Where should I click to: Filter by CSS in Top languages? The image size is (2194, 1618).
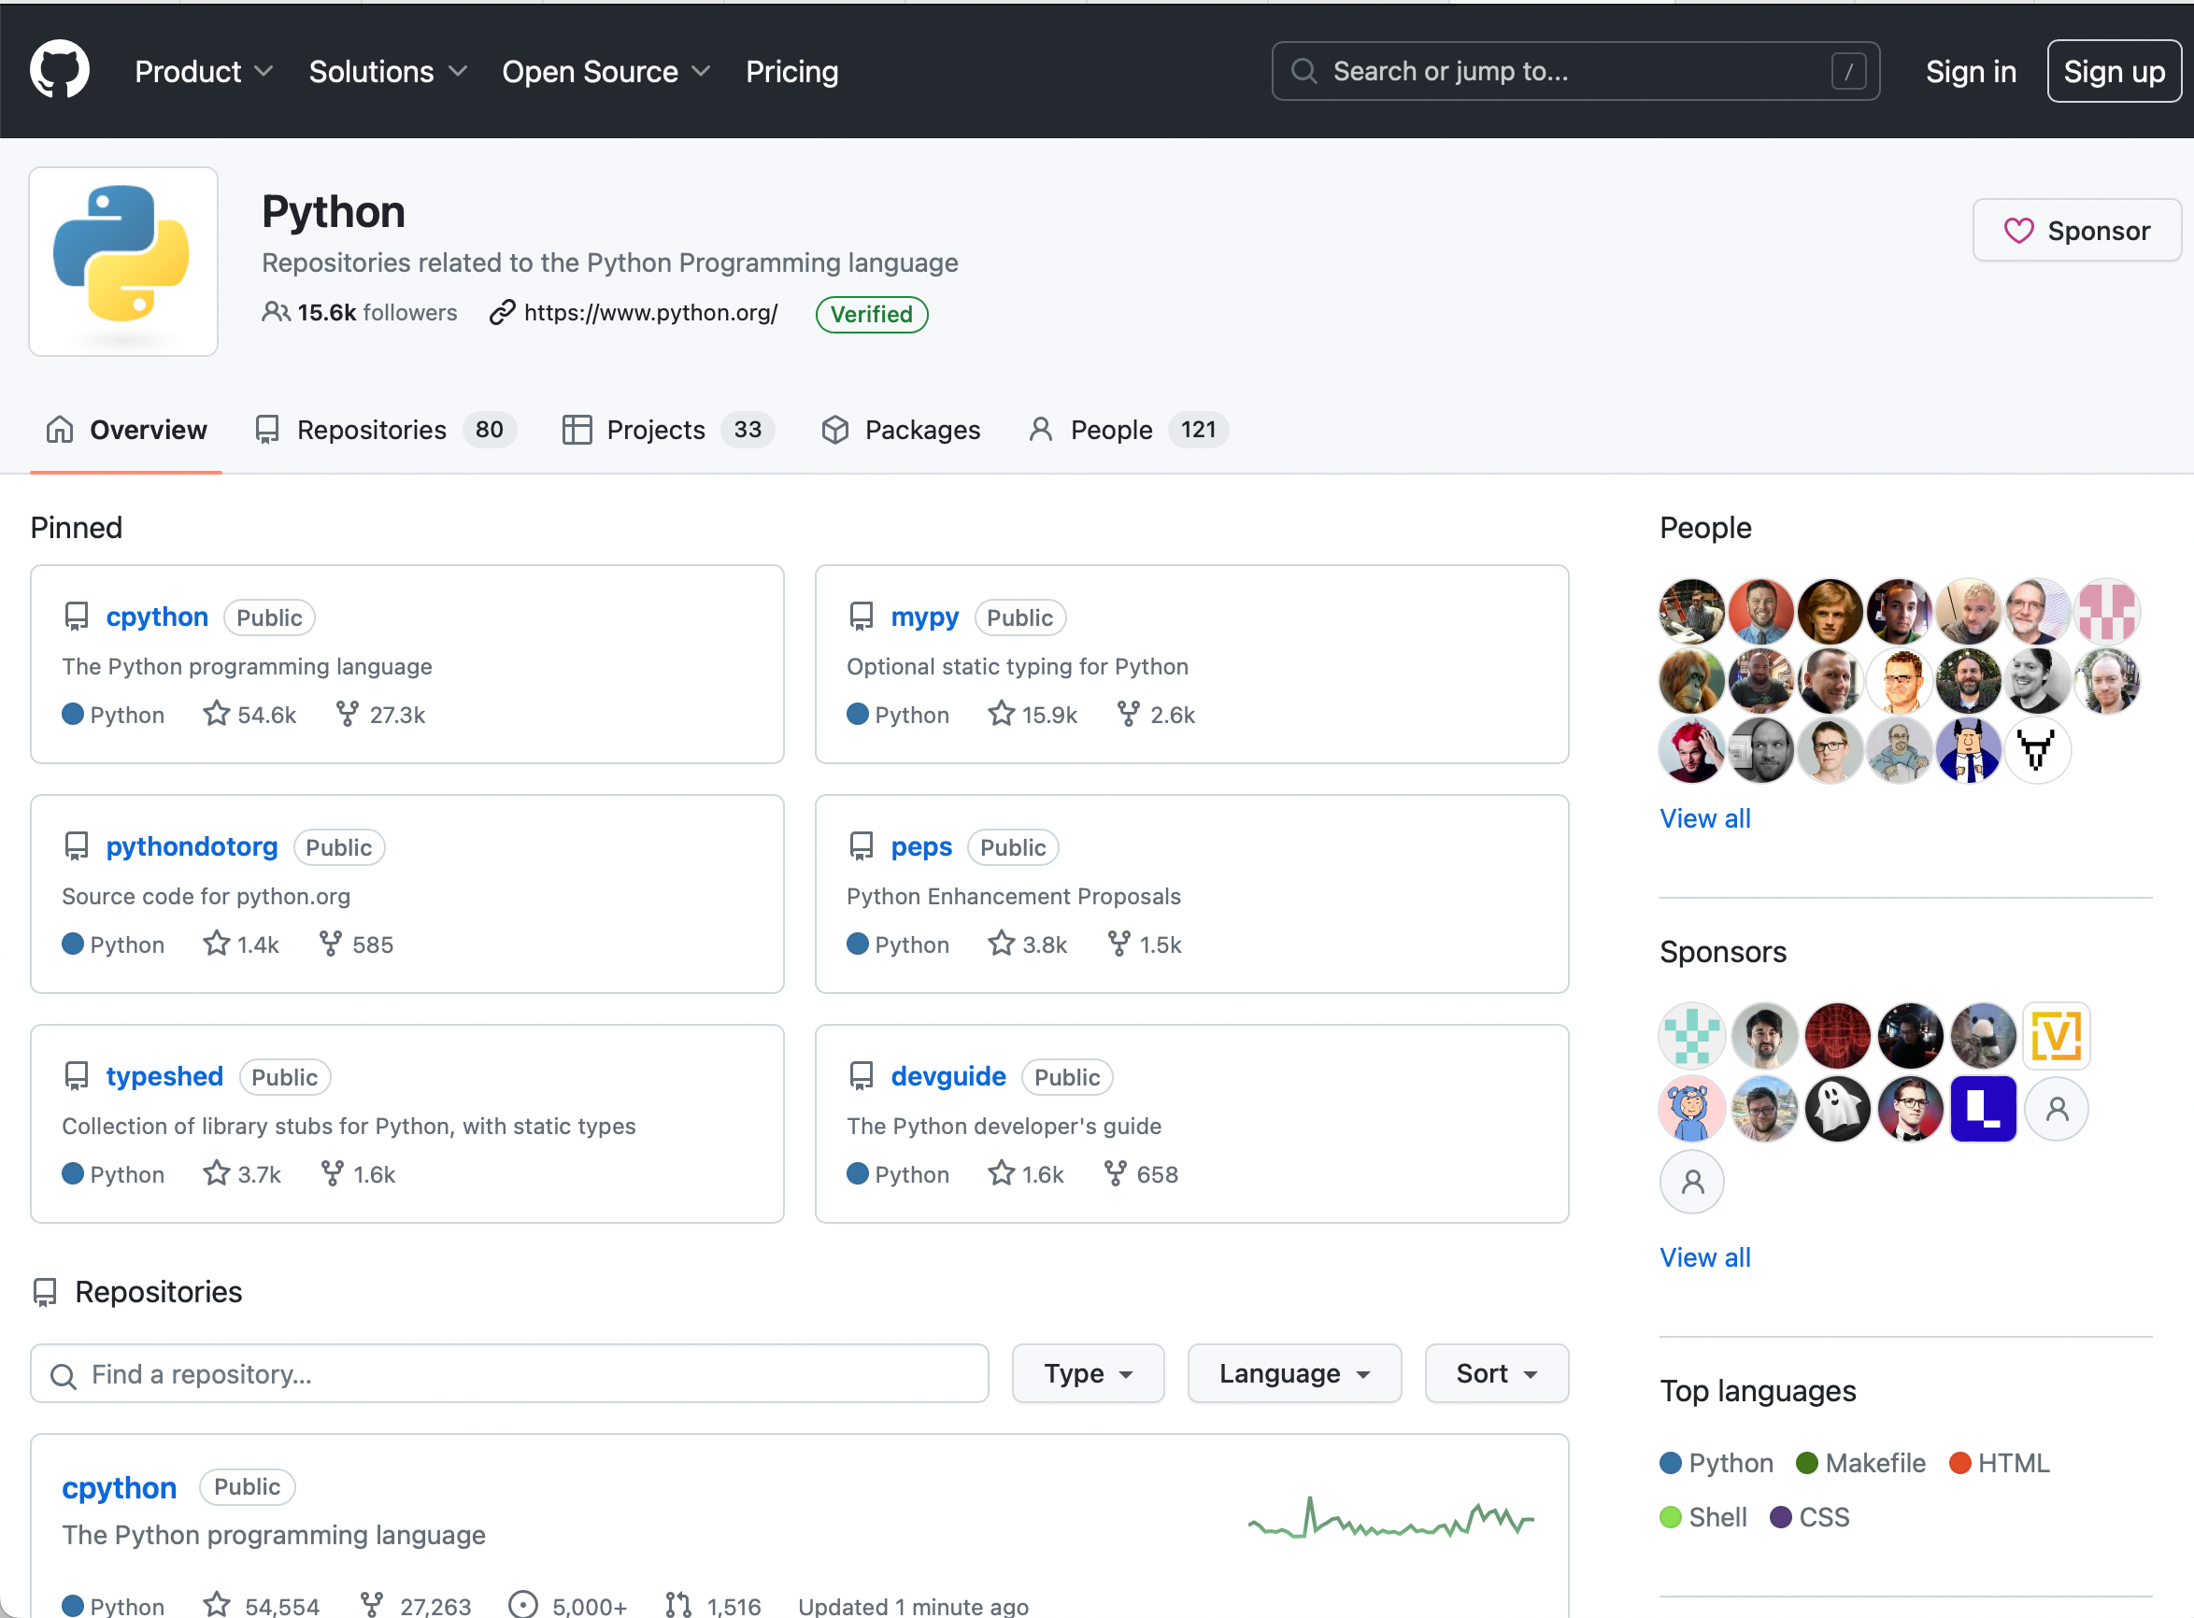[x=1810, y=1517]
